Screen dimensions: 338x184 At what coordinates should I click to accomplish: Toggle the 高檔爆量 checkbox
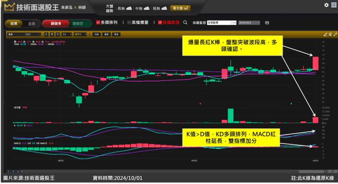pyautogui.click(x=129, y=23)
